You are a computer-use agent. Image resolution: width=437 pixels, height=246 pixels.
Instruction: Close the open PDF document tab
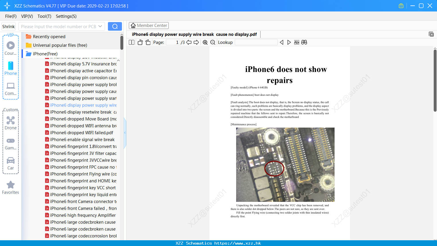(x=431, y=34)
